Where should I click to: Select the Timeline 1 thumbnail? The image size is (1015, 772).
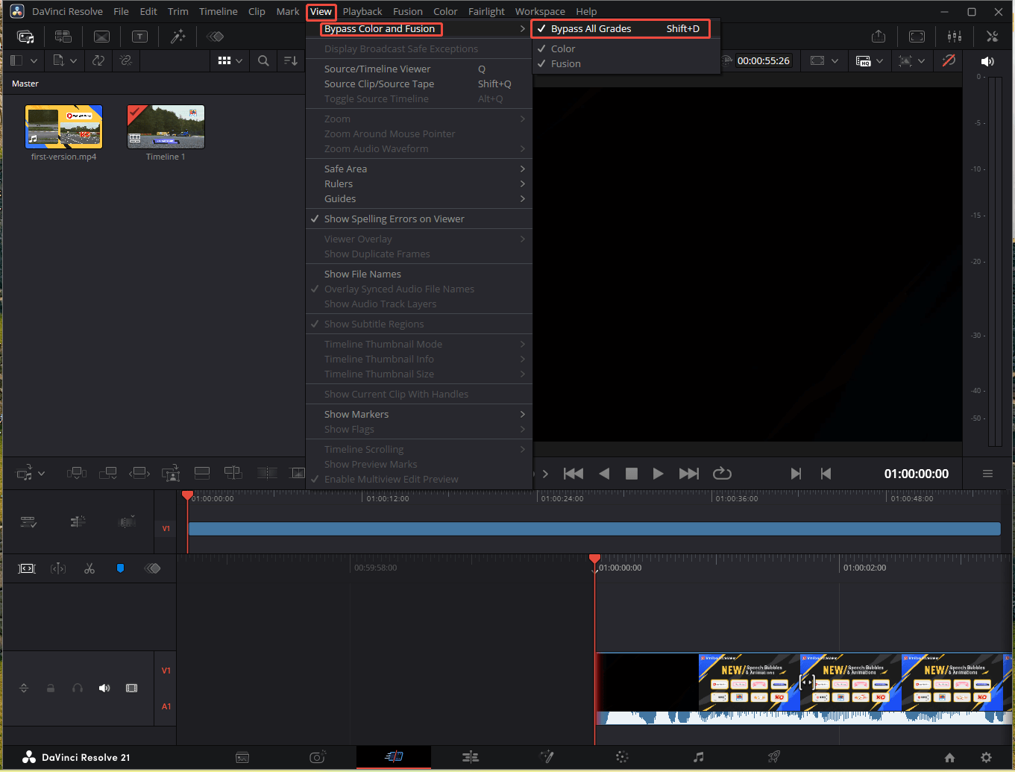point(166,127)
